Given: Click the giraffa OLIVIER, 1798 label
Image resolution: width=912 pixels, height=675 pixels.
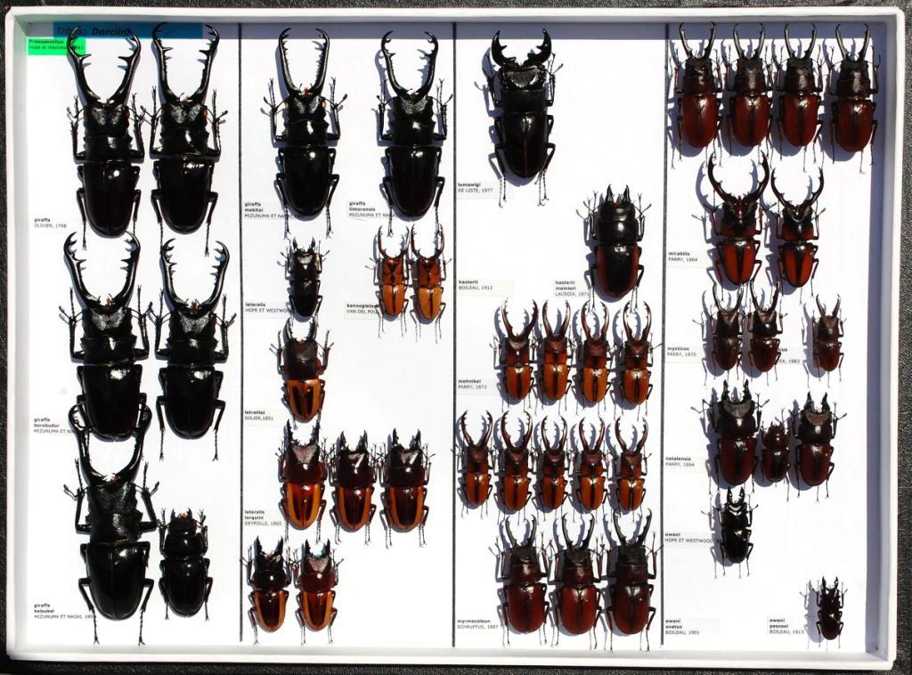Looking at the screenshot, I should pos(51,223).
